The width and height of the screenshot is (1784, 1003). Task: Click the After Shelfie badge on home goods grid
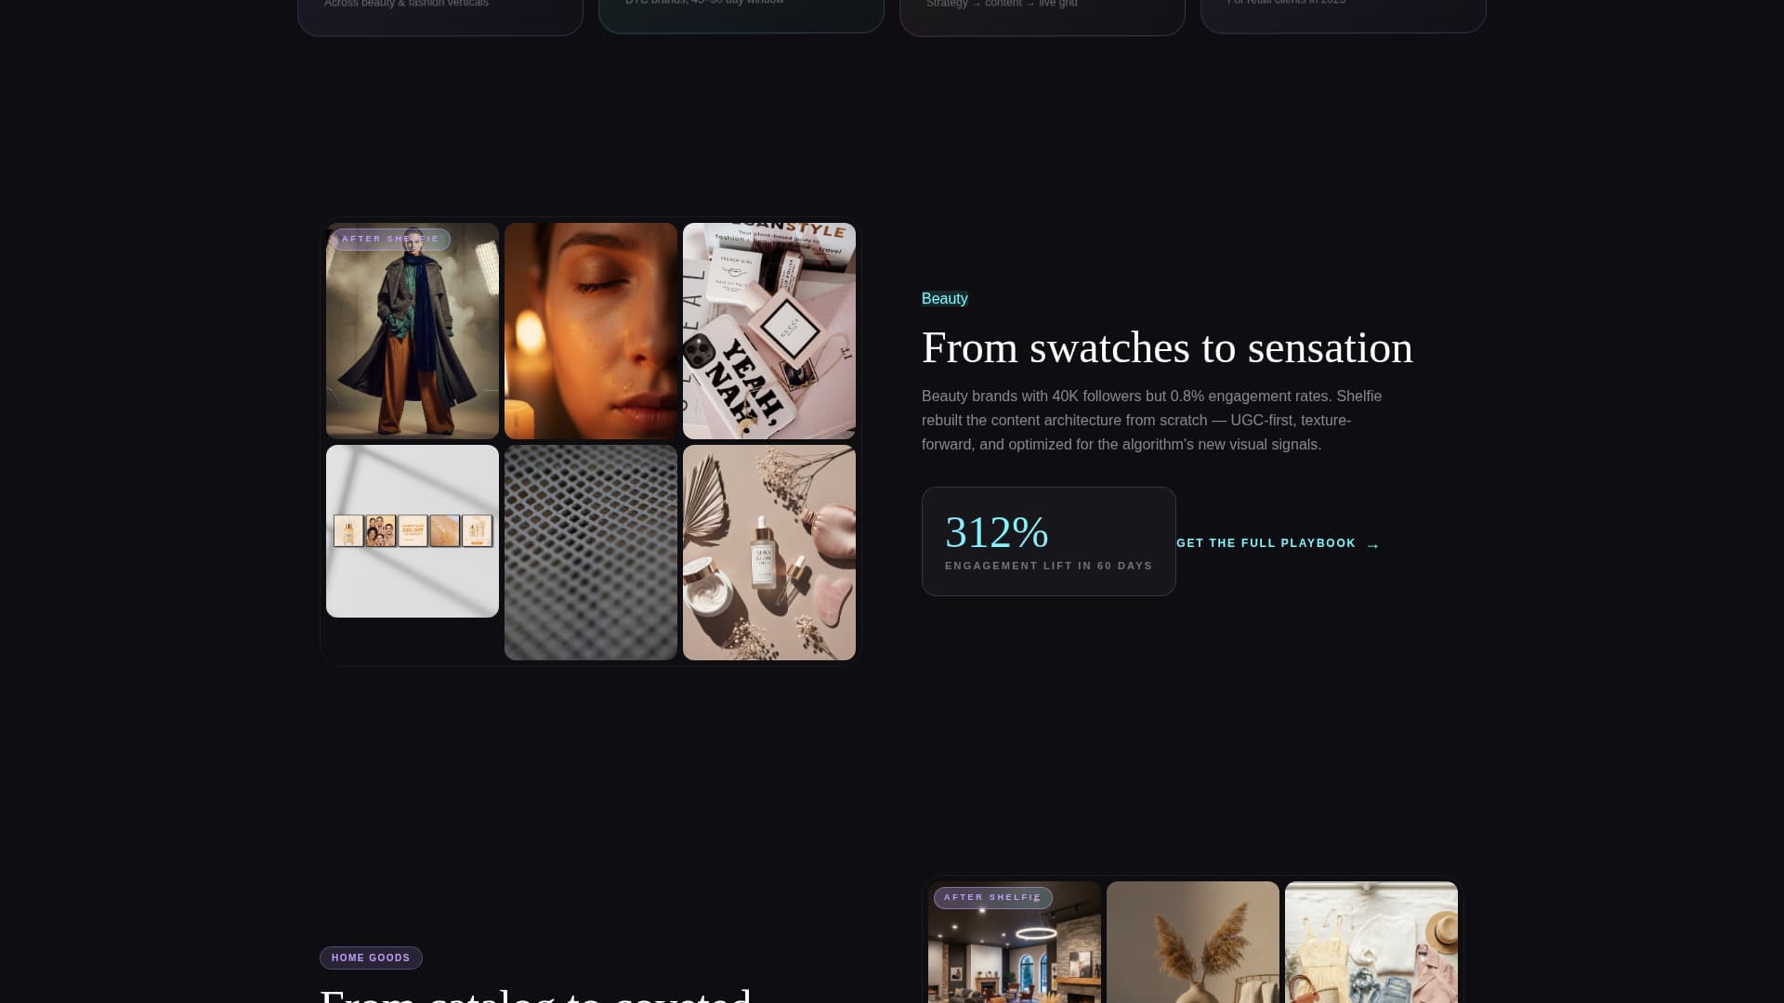click(992, 898)
